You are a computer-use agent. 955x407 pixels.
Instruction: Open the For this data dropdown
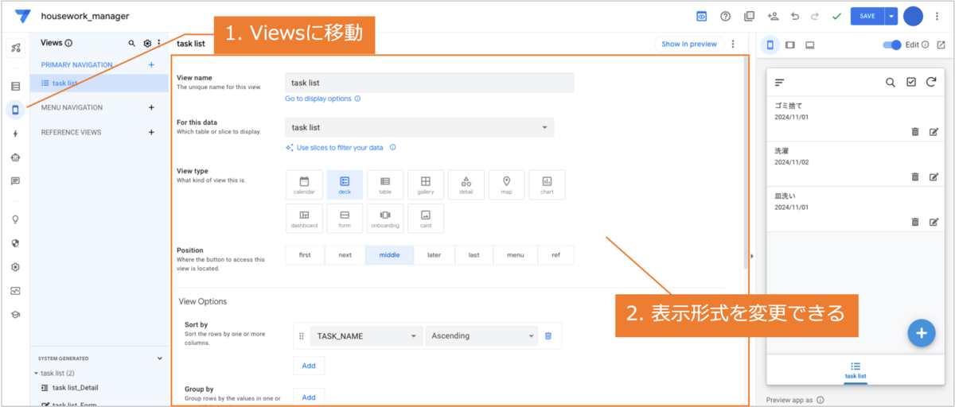tap(419, 127)
